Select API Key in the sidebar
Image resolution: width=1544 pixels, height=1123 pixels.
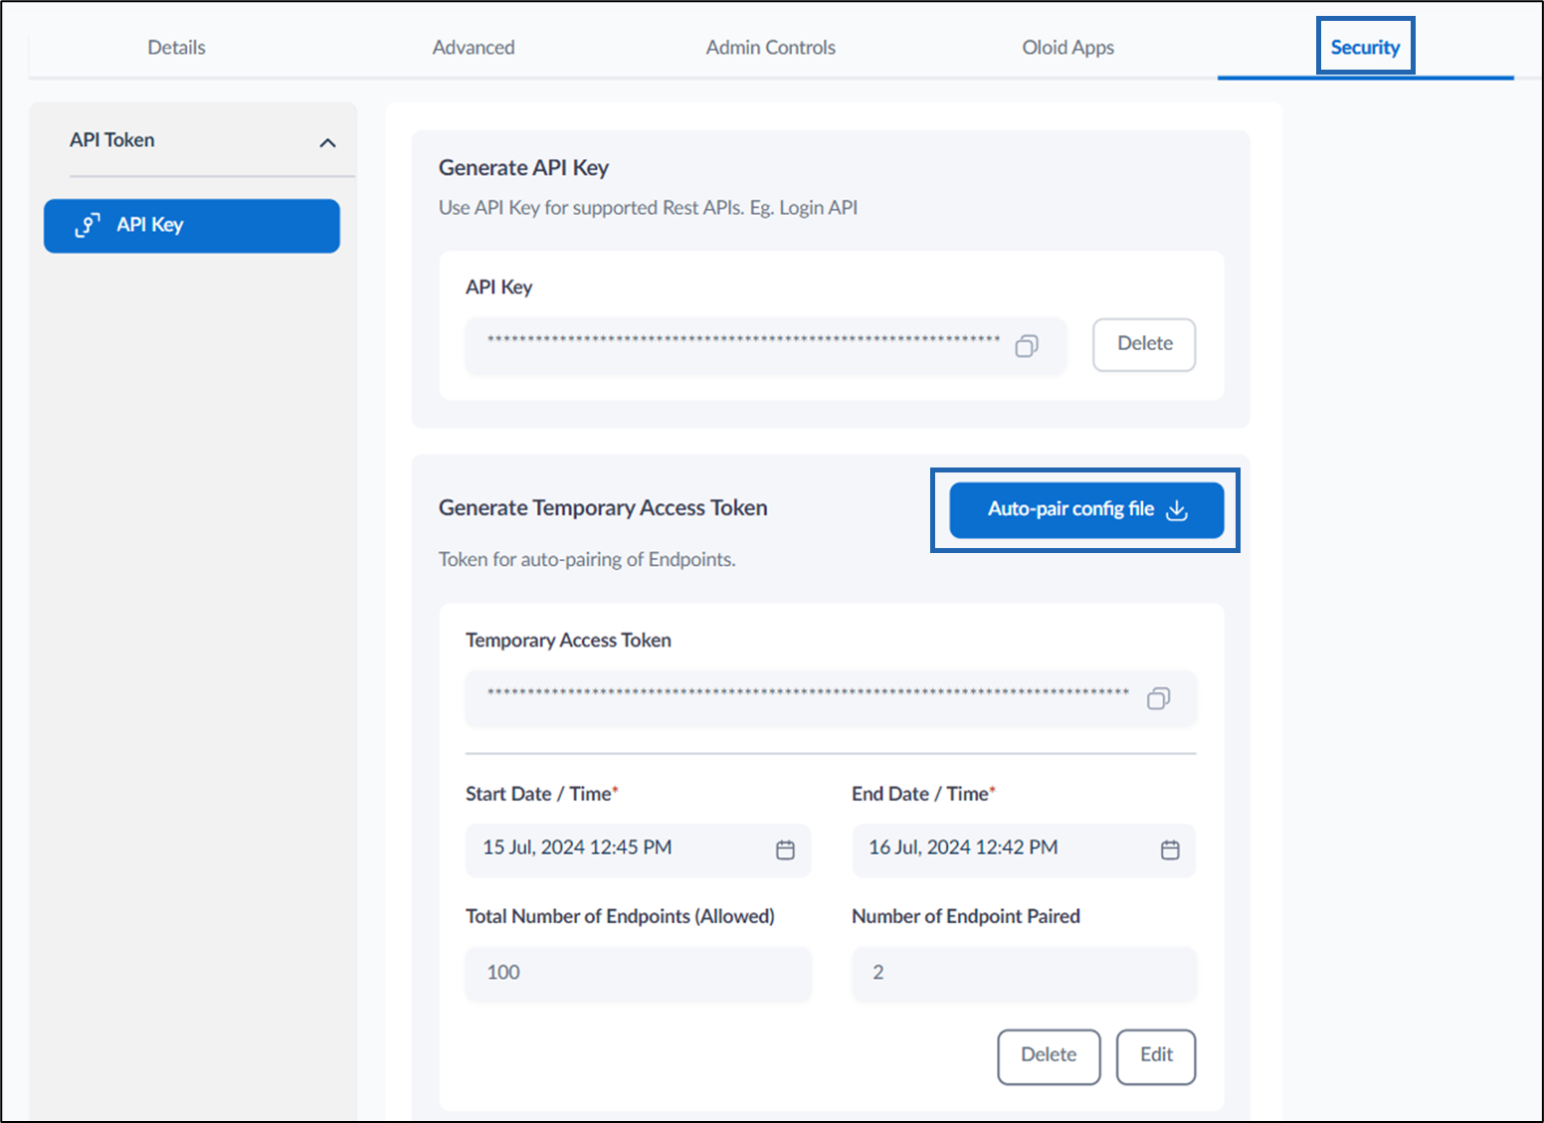192,226
